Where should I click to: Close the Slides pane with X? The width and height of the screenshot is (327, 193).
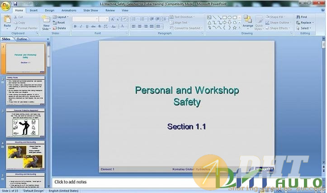tap(48, 39)
